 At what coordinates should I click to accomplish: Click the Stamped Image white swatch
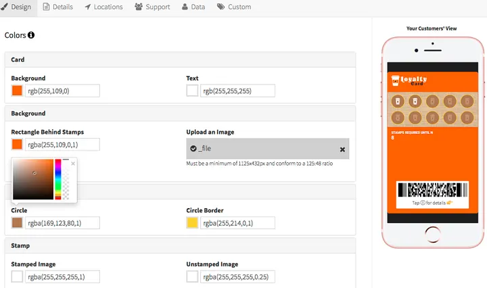pos(17,277)
